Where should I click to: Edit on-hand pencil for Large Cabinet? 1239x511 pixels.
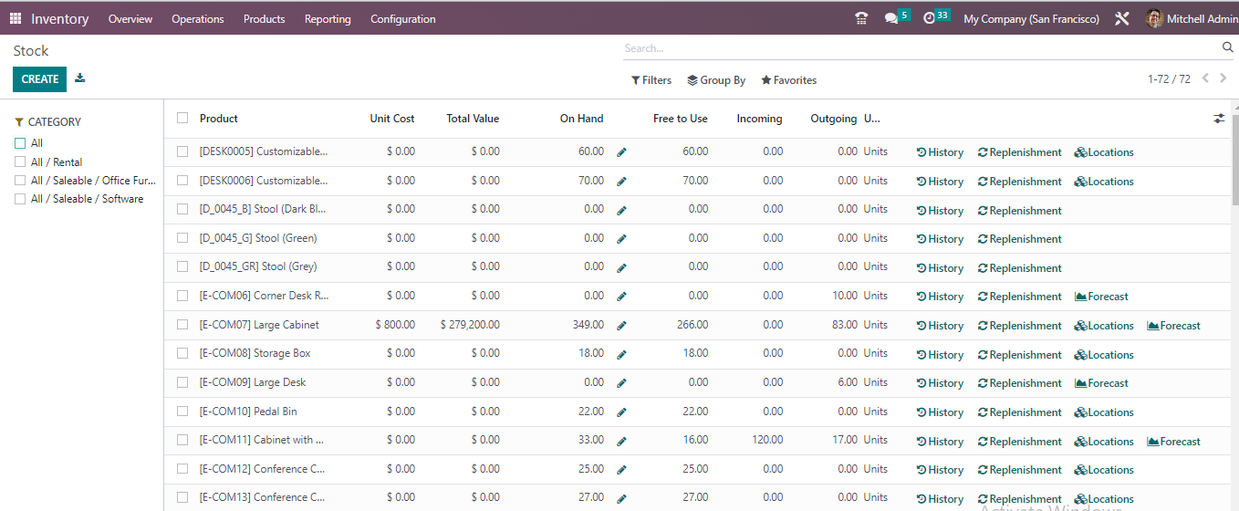click(621, 326)
